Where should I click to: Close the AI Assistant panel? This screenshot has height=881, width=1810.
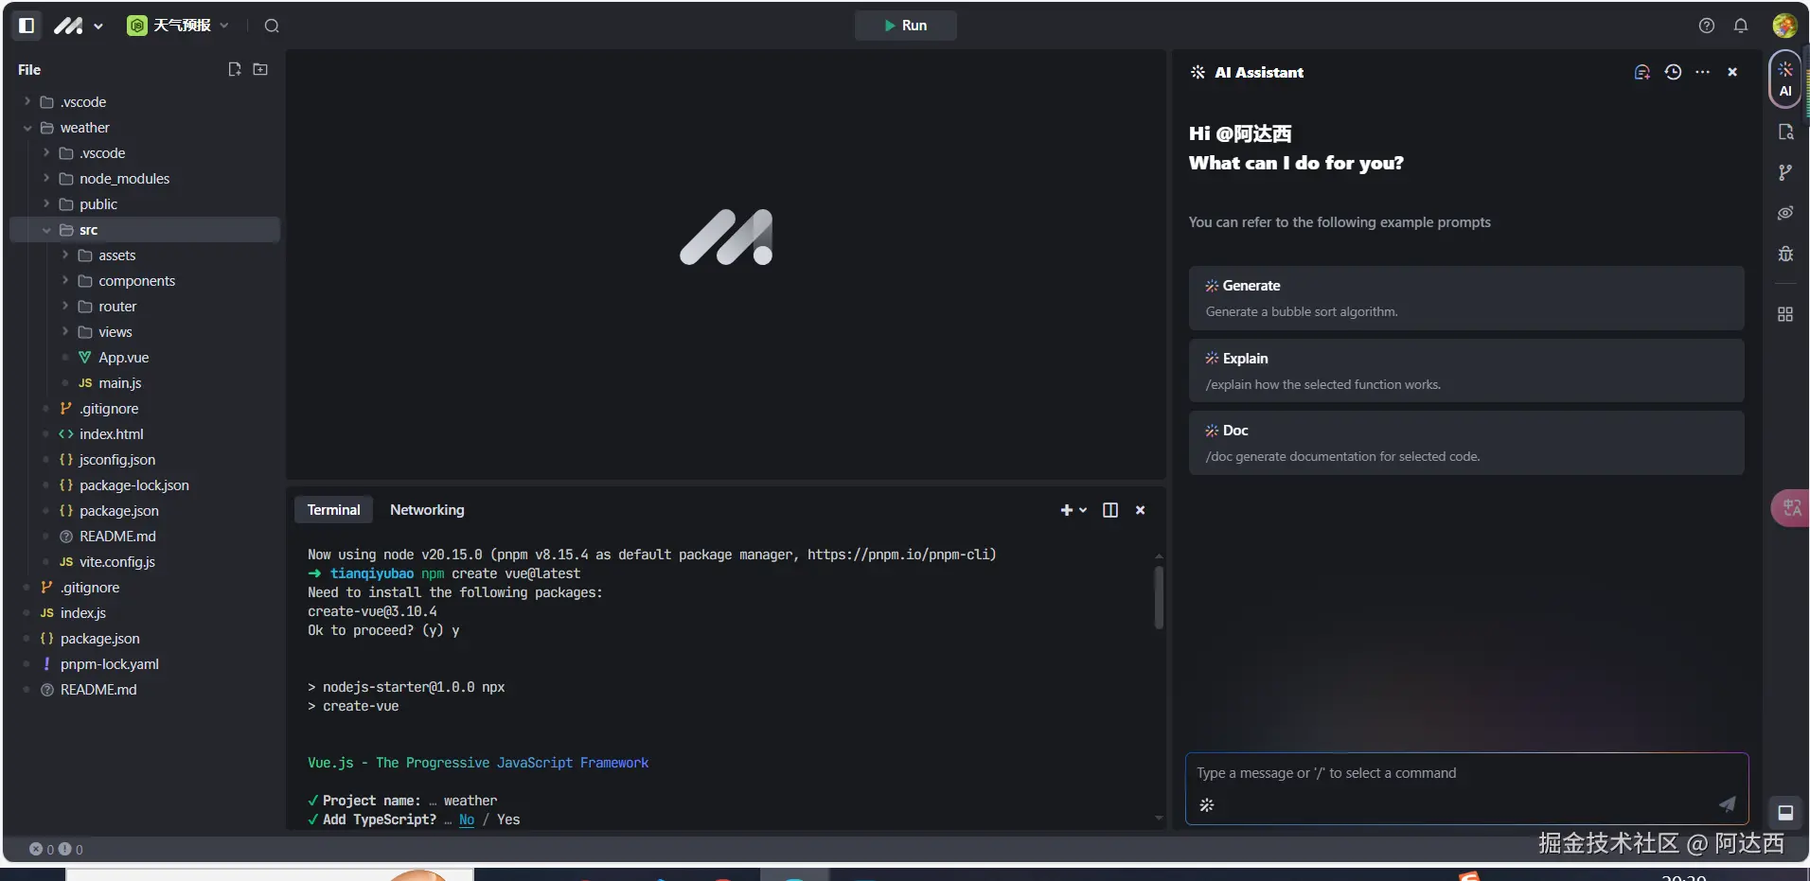point(1732,72)
